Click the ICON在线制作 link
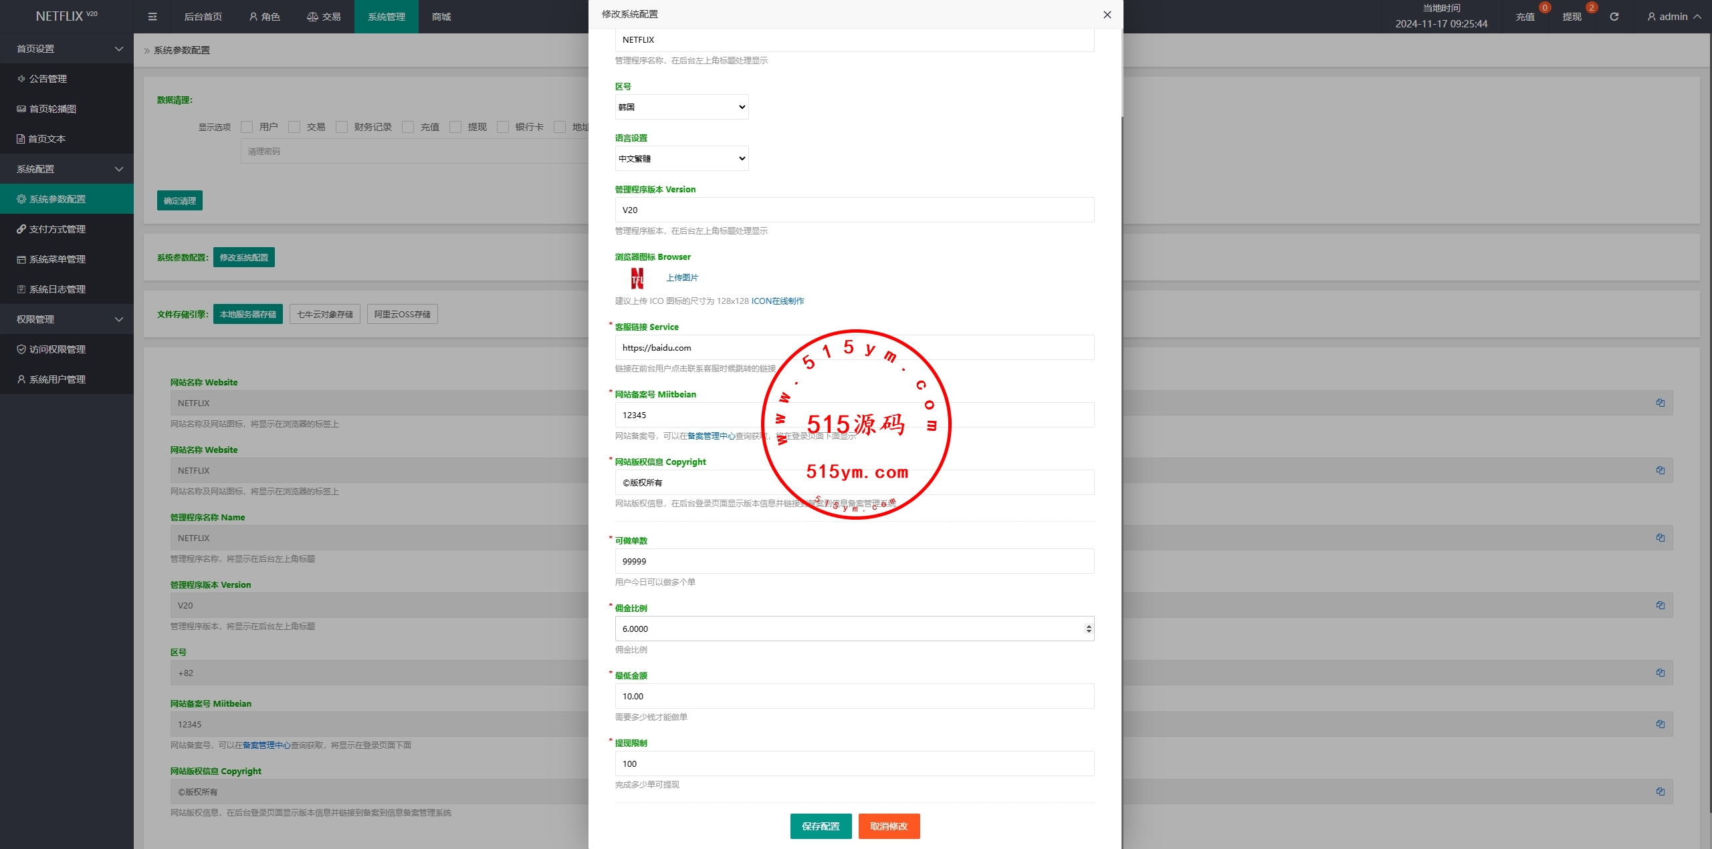Viewport: 1712px width, 849px height. click(x=777, y=301)
